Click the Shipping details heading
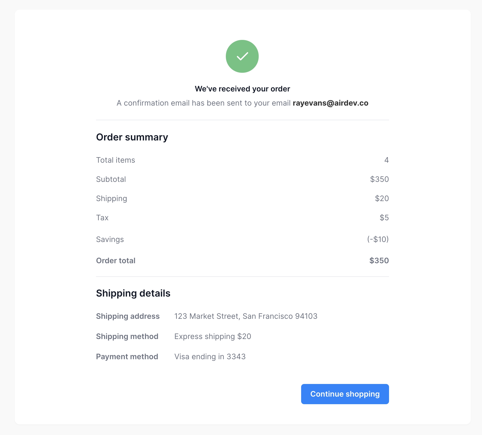Viewport: 482px width, 435px height. click(133, 293)
